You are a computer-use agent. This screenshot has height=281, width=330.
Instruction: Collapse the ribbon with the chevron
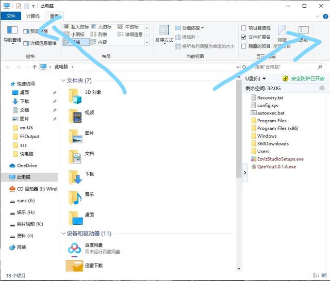coord(318,16)
